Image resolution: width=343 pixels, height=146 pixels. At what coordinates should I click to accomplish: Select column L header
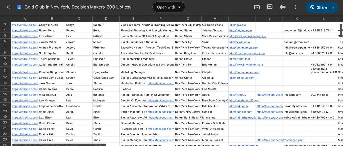pos(324,19)
